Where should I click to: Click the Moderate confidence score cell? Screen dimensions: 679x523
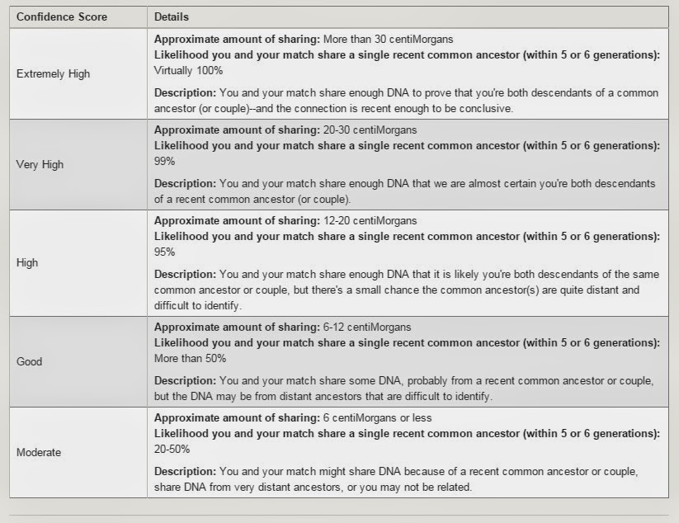[39, 452]
